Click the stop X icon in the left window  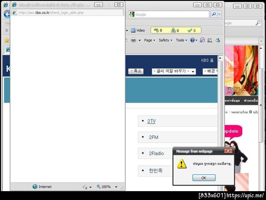click(7, 31)
